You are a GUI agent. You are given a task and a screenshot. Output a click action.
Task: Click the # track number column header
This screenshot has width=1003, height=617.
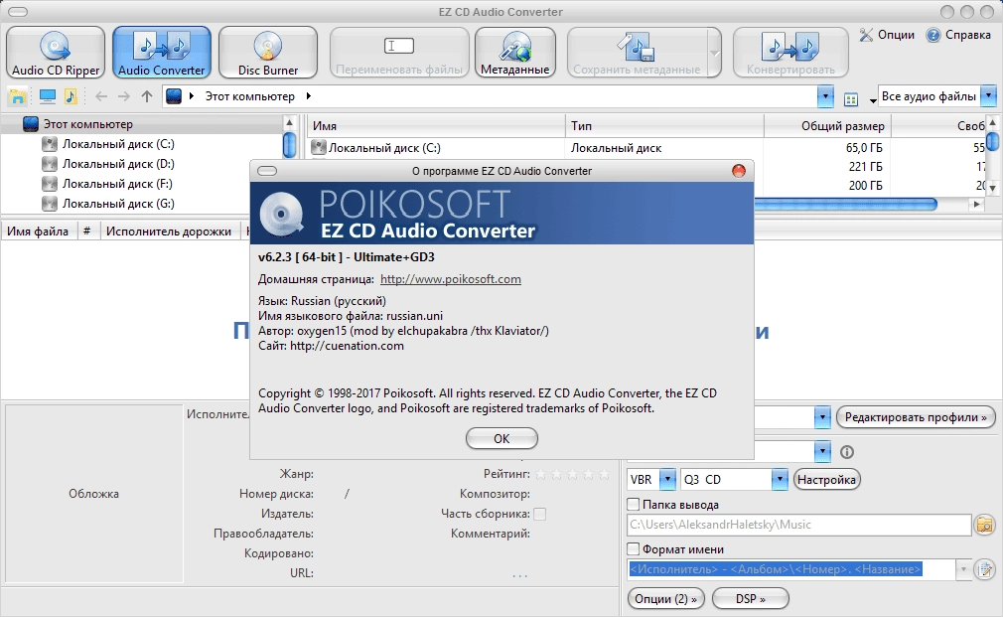click(87, 231)
